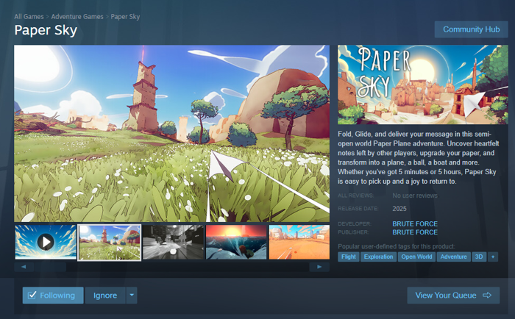The width and height of the screenshot is (515, 319).
Task: Click the 'PUBLISHER:' label
Action: tap(353, 232)
